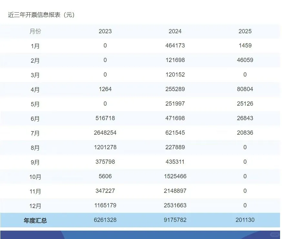Screen dimensions: 282x239
Task: Click the 2025 total value 201130
Action: [x=245, y=220]
